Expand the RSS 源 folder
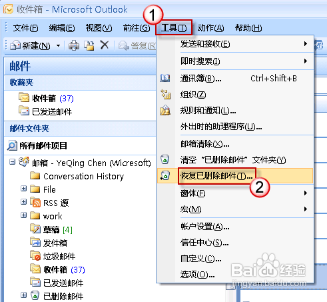This screenshot has width=327, height=302. tap(24, 202)
